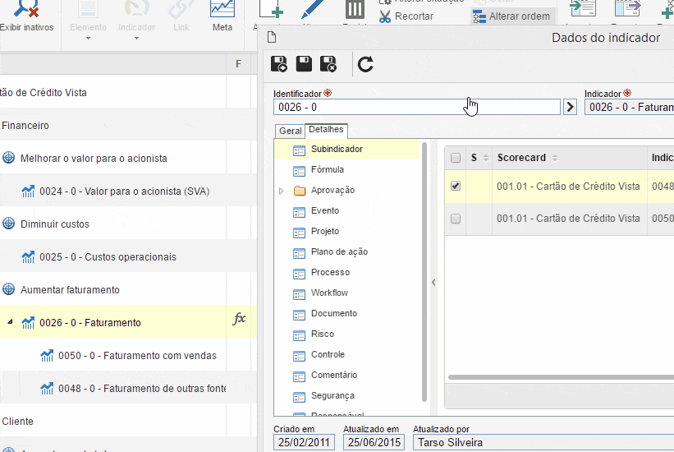Viewport: 674px width, 452px height.
Task: Click the Alterar ordem button
Action: [x=511, y=16]
